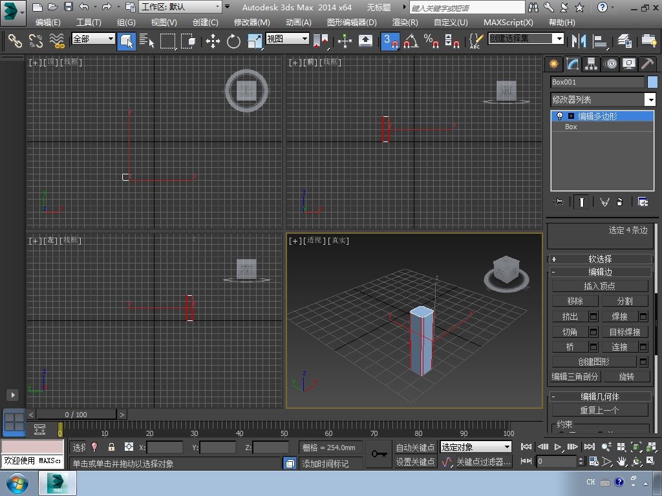This screenshot has width=662, height=496.
Task: Toggle the 3D Snaps button
Action: 390,41
